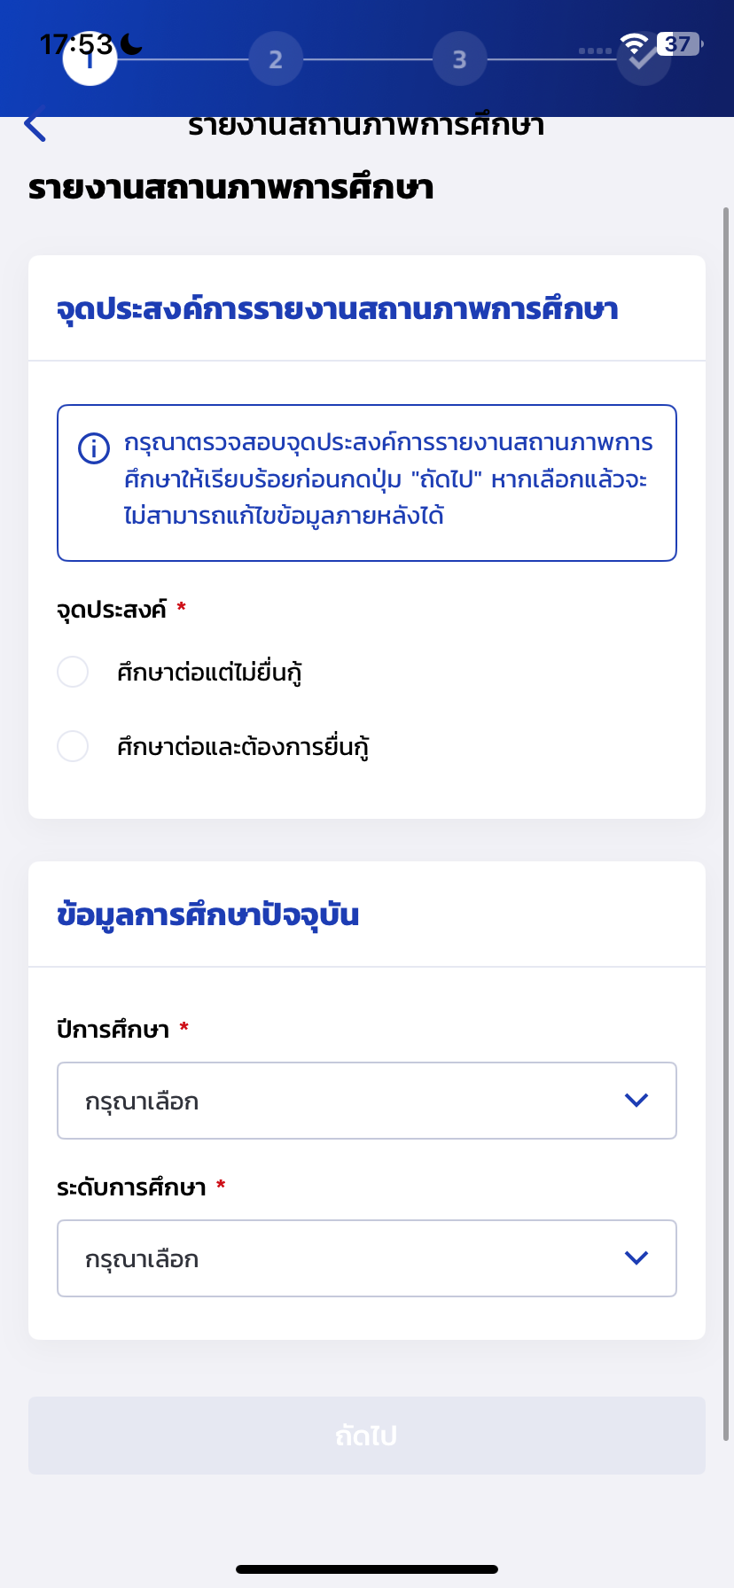Tap label text ศึกษาต่อและต้องการยื่นกู้
The width and height of the screenshot is (734, 1588).
coord(243,747)
